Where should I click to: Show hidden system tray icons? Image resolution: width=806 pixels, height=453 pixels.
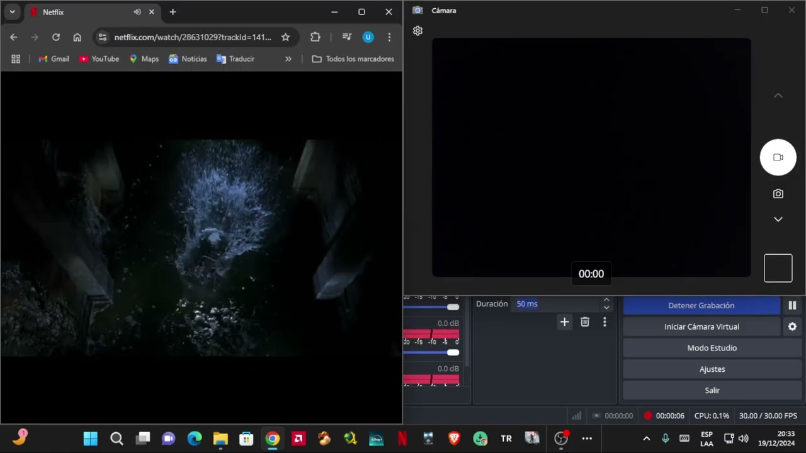coord(646,439)
